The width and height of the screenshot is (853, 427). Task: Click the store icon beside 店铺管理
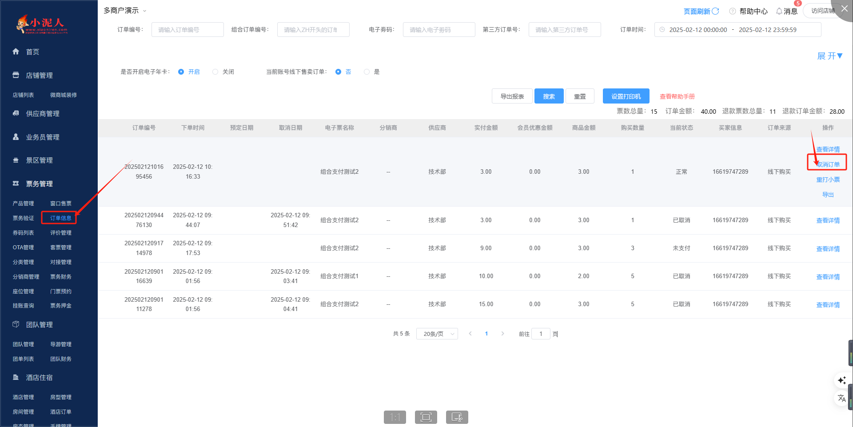pyautogui.click(x=16, y=75)
